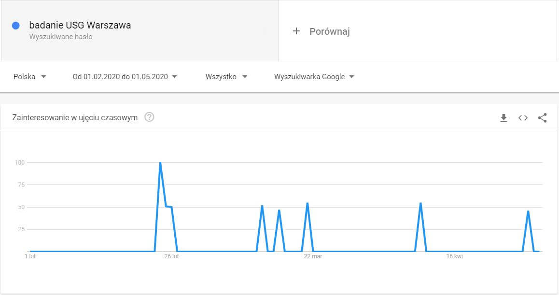
Task: Click the chart peak just before 22 mar
Action: [307, 203]
